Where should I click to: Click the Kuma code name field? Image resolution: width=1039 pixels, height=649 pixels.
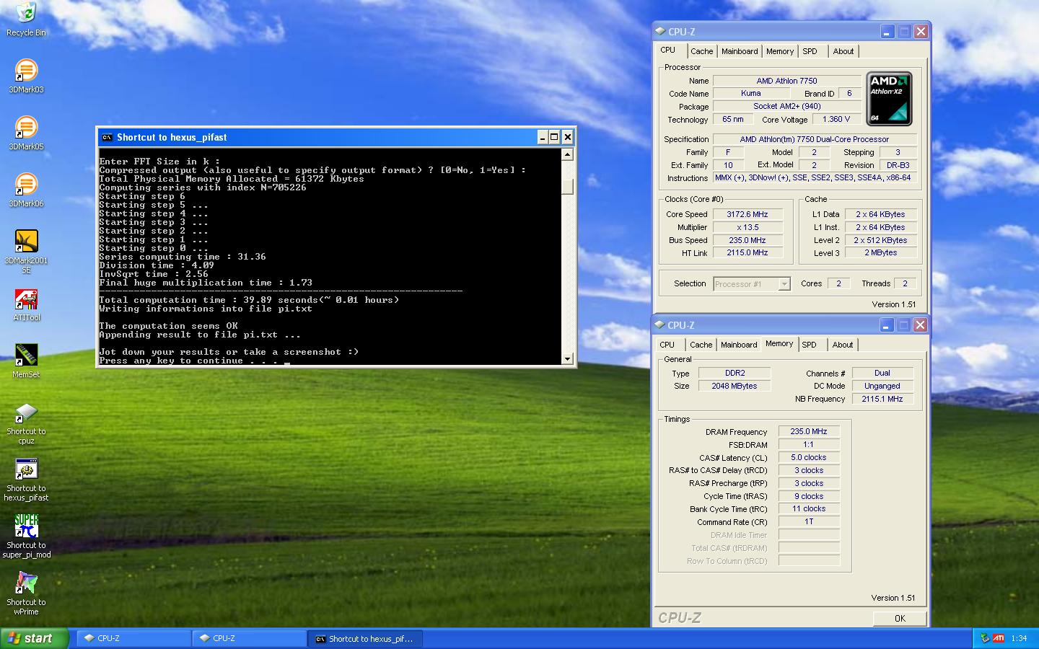point(750,93)
